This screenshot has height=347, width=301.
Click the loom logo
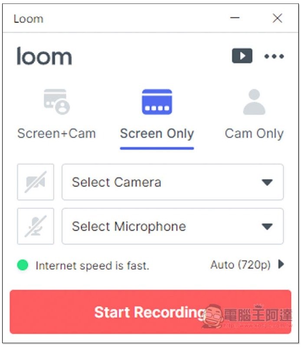point(44,56)
